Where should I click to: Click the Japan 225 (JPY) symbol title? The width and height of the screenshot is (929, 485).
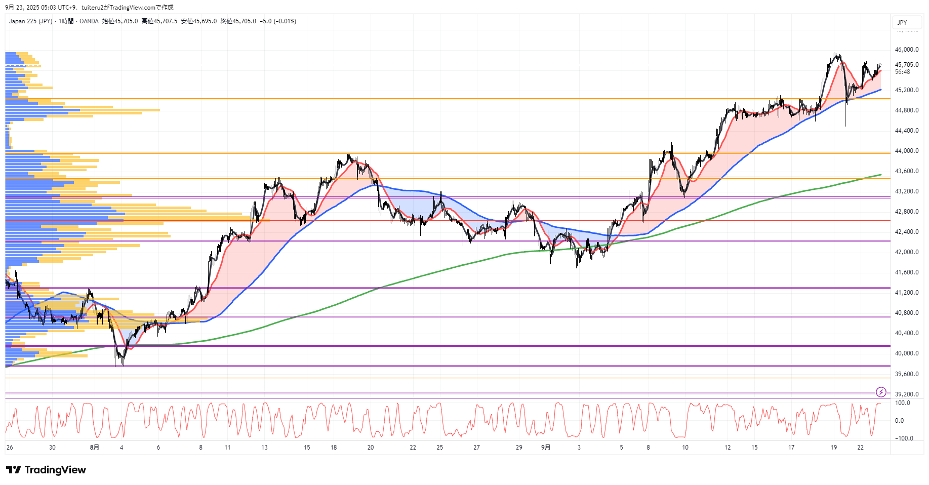(x=30, y=21)
